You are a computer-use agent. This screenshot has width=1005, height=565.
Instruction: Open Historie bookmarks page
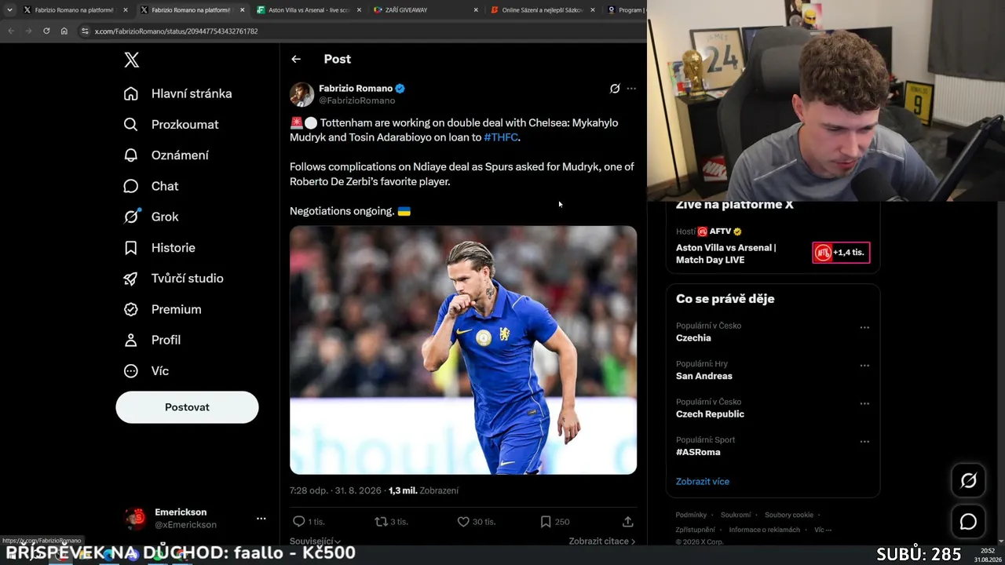[x=159, y=248]
